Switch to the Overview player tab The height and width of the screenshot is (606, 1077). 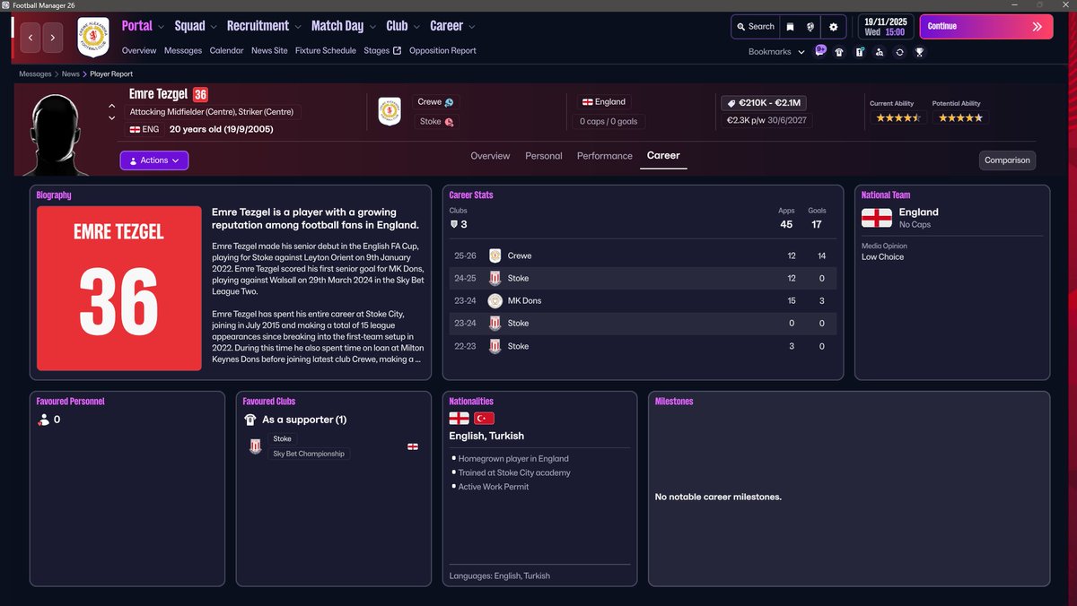pos(490,156)
